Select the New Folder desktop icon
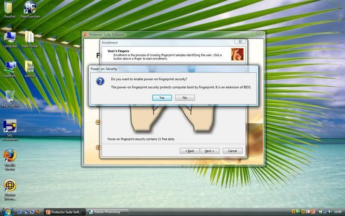 [30, 40]
